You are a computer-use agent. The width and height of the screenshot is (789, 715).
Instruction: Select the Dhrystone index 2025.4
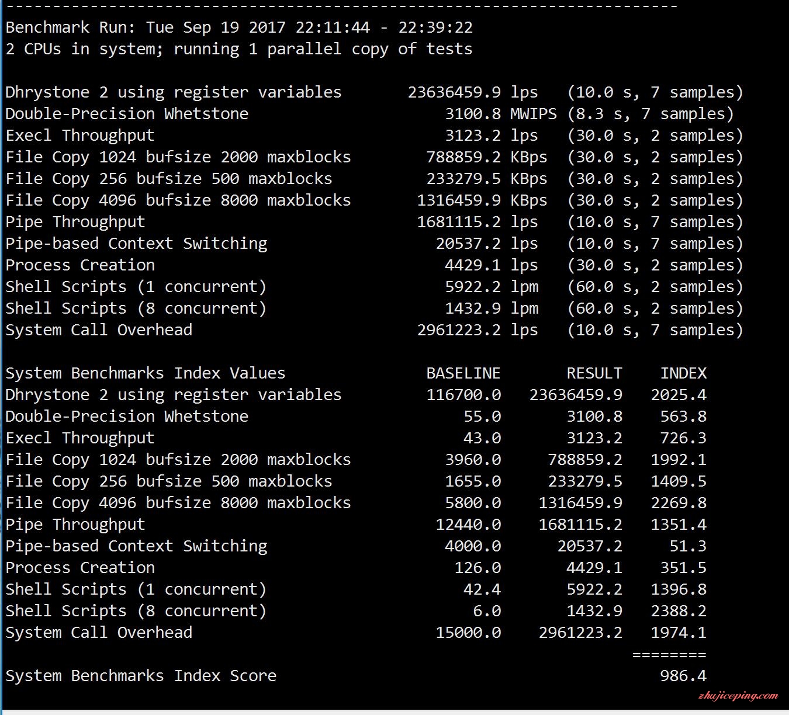[679, 395]
